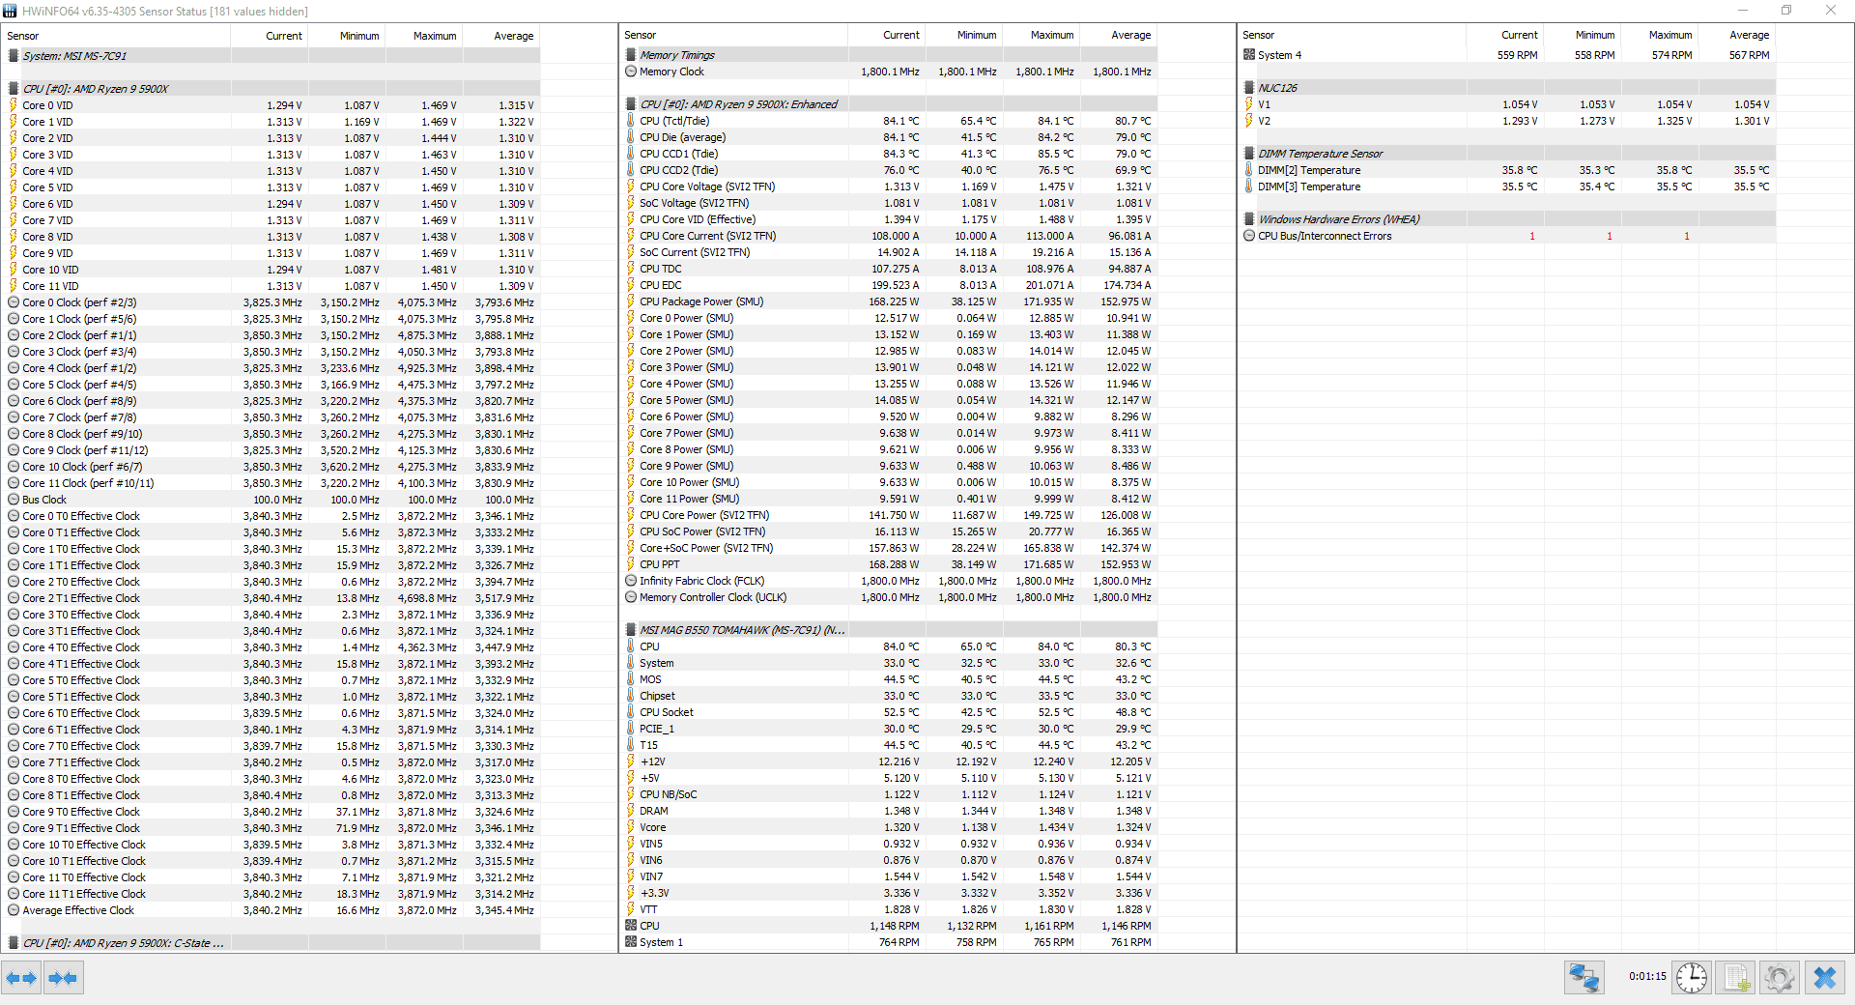1855x1005 pixels.
Task: Click the shrink columns inward-arrows button
Action: tap(63, 978)
